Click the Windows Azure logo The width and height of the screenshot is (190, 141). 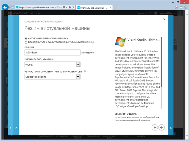(x=20, y=13)
